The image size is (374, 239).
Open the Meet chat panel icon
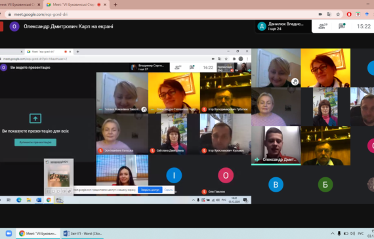[342, 26]
